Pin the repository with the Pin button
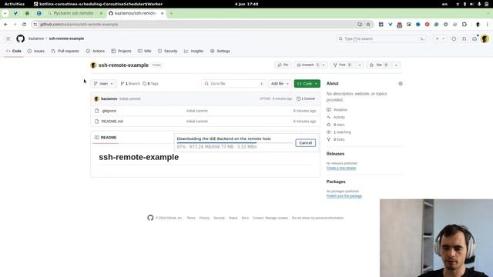Viewport: 493px width, 277px height. pos(283,65)
